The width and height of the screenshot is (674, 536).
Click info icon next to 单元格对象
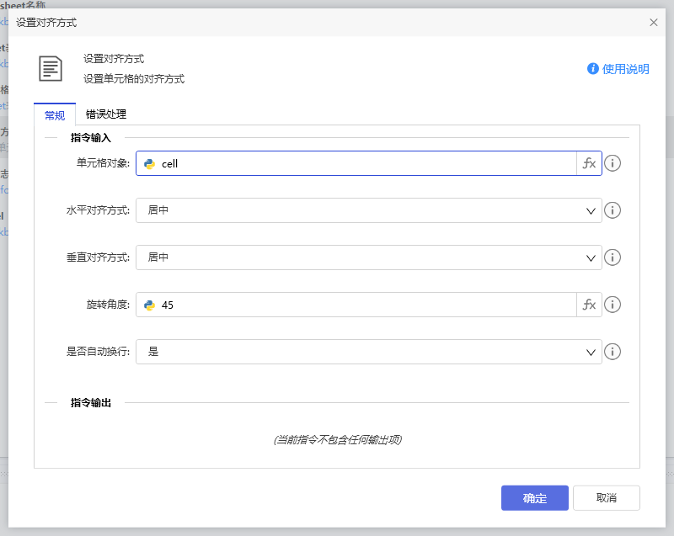click(613, 163)
